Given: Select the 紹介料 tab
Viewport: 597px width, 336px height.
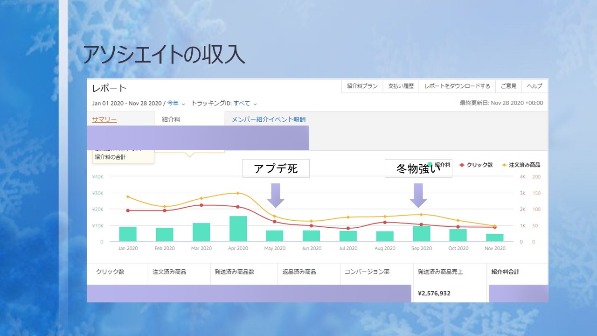Looking at the screenshot, I should tap(171, 119).
